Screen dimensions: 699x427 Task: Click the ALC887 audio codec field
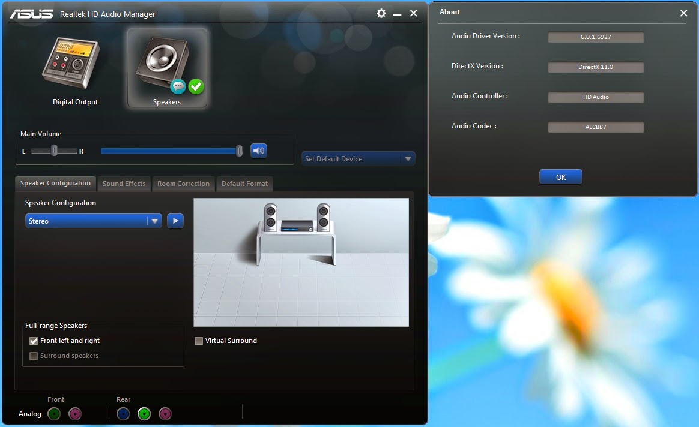pos(596,127)
